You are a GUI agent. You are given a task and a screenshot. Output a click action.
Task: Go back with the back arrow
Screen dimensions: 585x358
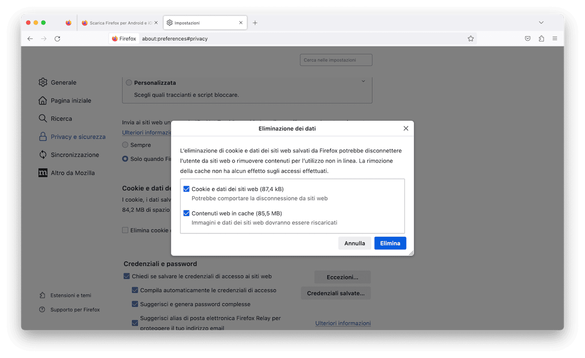pos(30,38)
